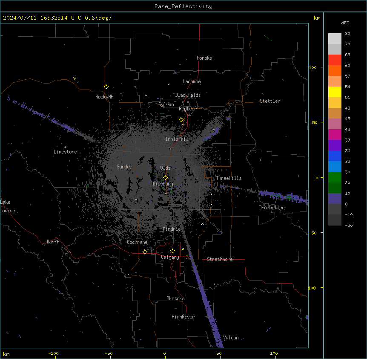
Task: Click the yellow diamond marker near RockyMH
Action: coord(106,87)
